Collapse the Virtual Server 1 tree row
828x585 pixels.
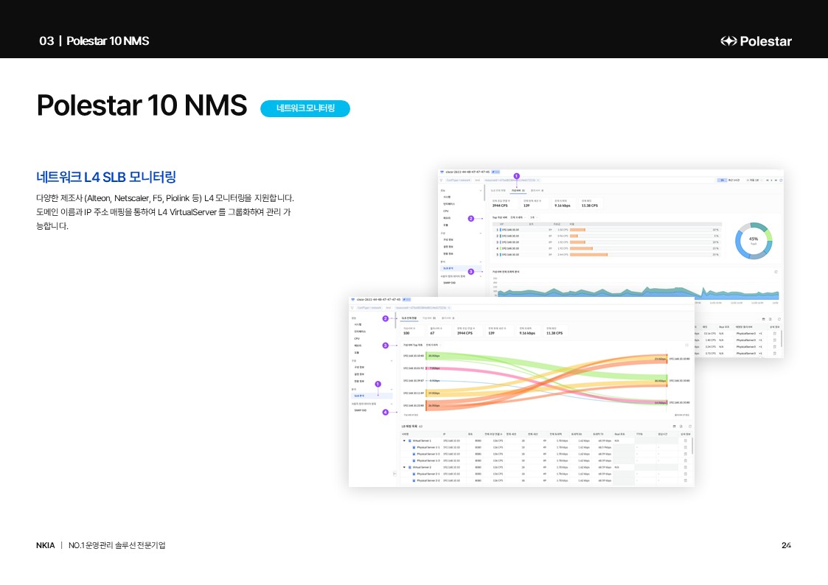click(404, 441)
